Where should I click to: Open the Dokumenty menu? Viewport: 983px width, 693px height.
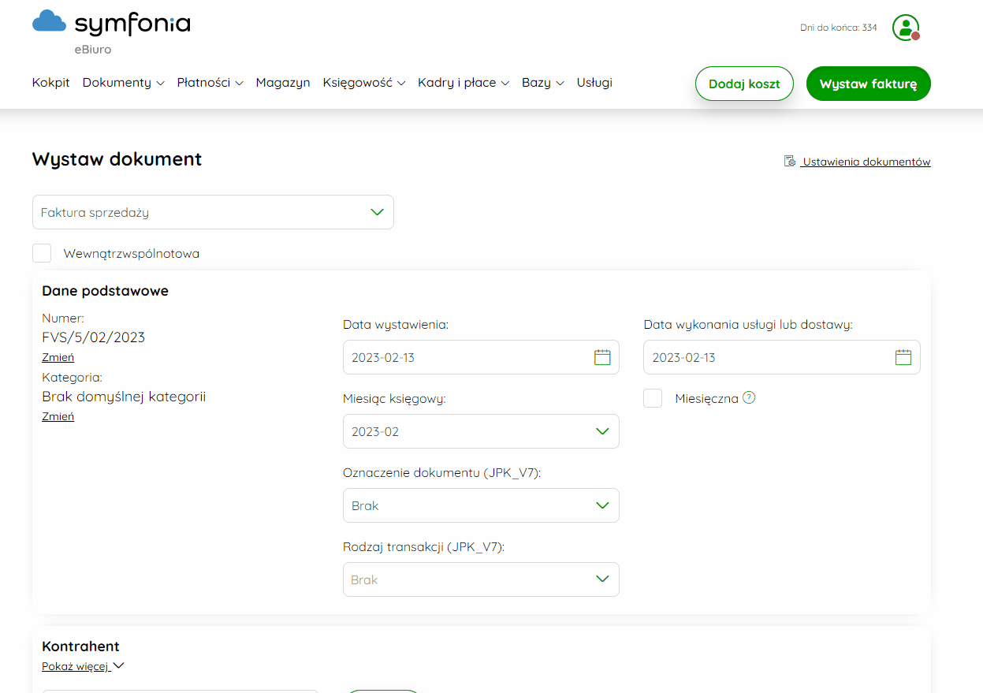pyautogui.click(x=123, y=83)
